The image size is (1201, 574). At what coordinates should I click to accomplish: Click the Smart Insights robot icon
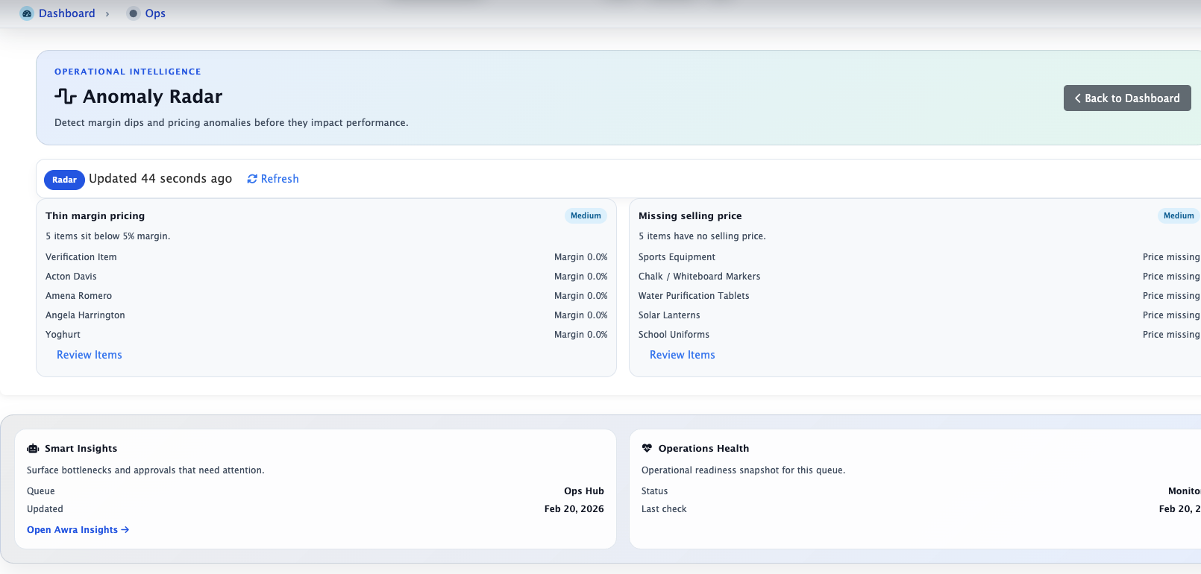tap(33, 449)
